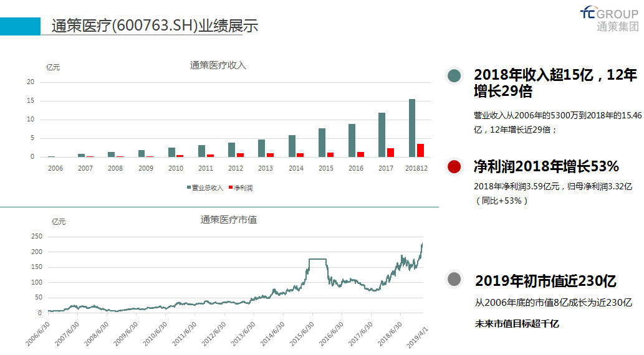Select text 营业收入从2006年的5300万到2018年的15.46
Image resolution: width=644 pixels, height=355 pixels.
[558, 115]
